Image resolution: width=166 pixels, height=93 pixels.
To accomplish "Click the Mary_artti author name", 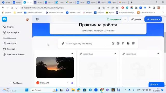I will 45,83.
